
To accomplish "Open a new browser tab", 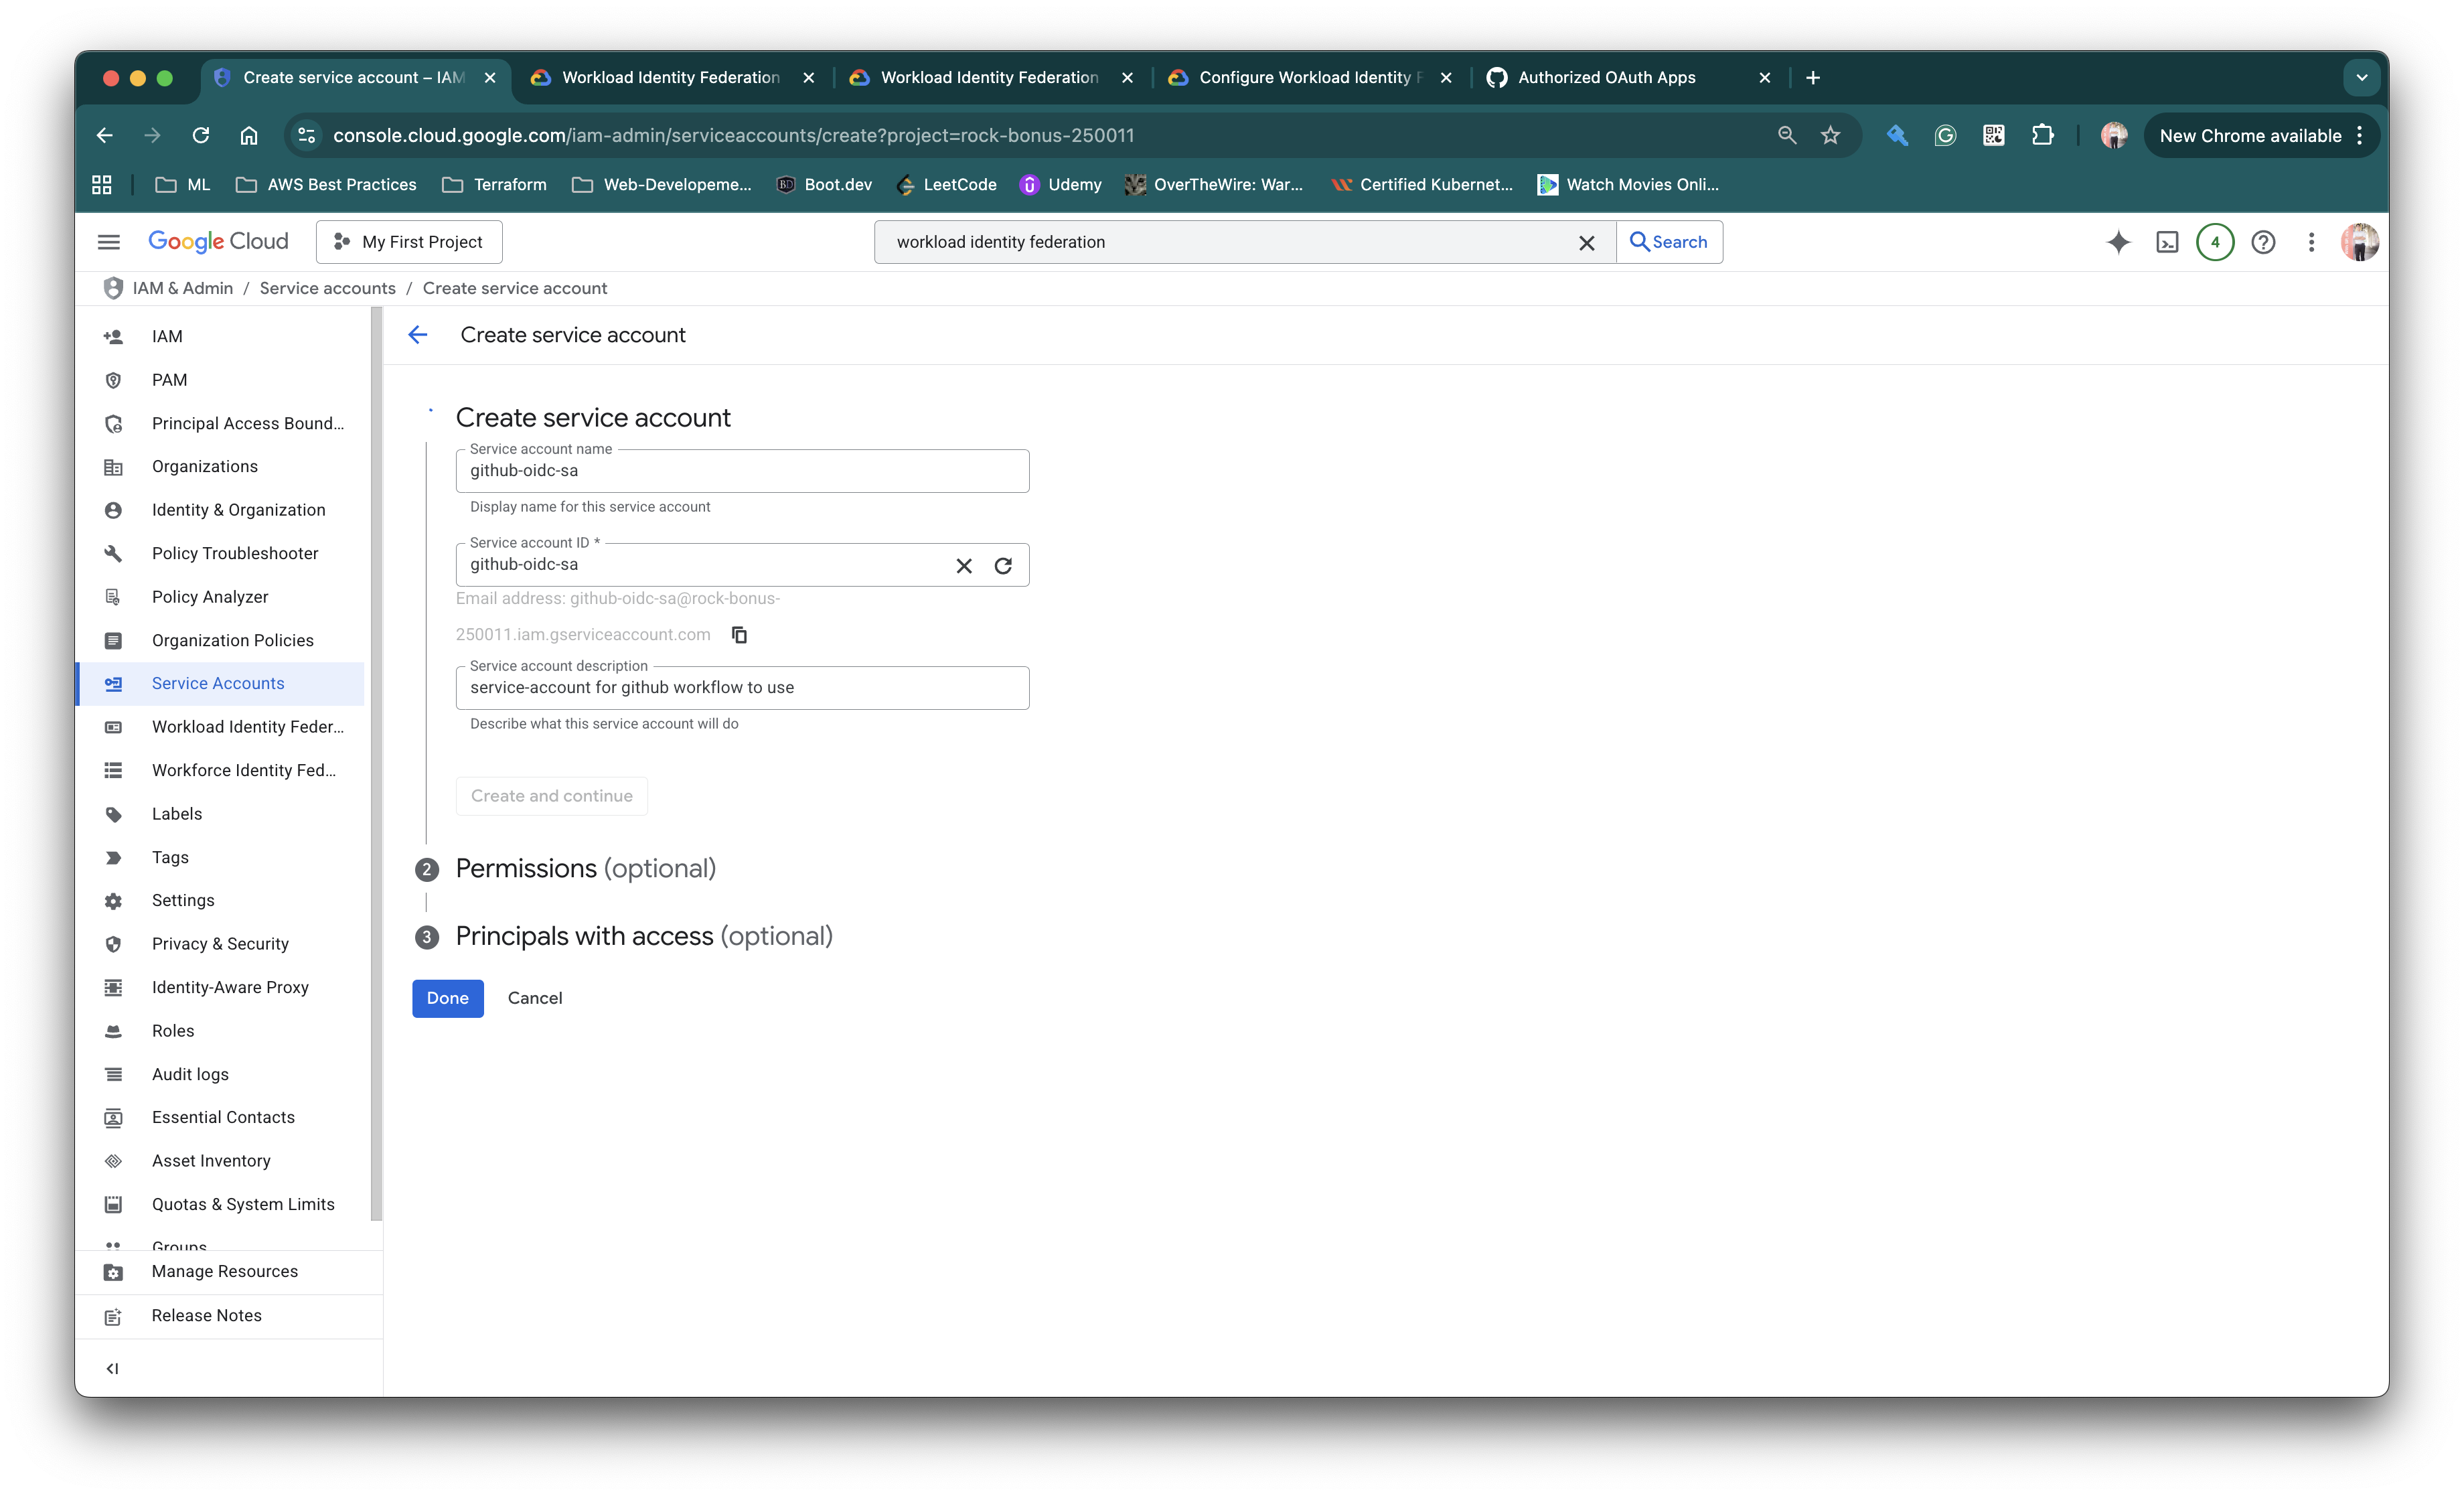I will click(x=1813, y=78).
